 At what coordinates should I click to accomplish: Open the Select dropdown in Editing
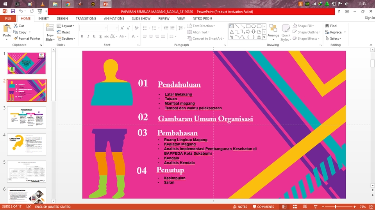(333, 39)
